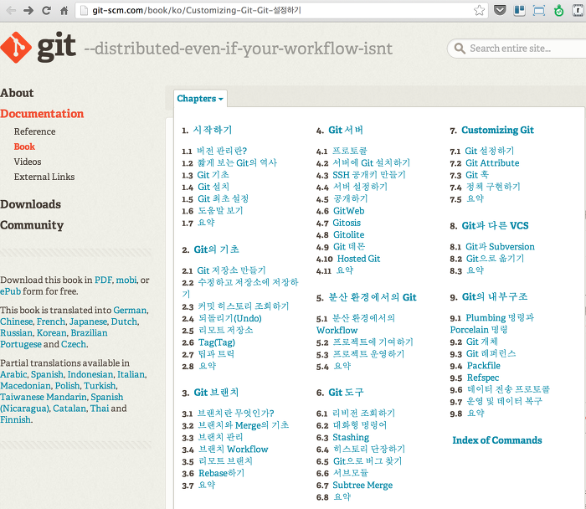Reload the page with the refresh icon

(46, 10)
